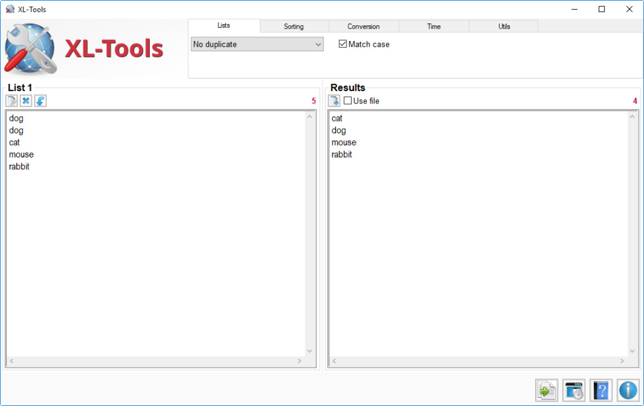Click the List 1 scroll right arrow

[299, 361]
